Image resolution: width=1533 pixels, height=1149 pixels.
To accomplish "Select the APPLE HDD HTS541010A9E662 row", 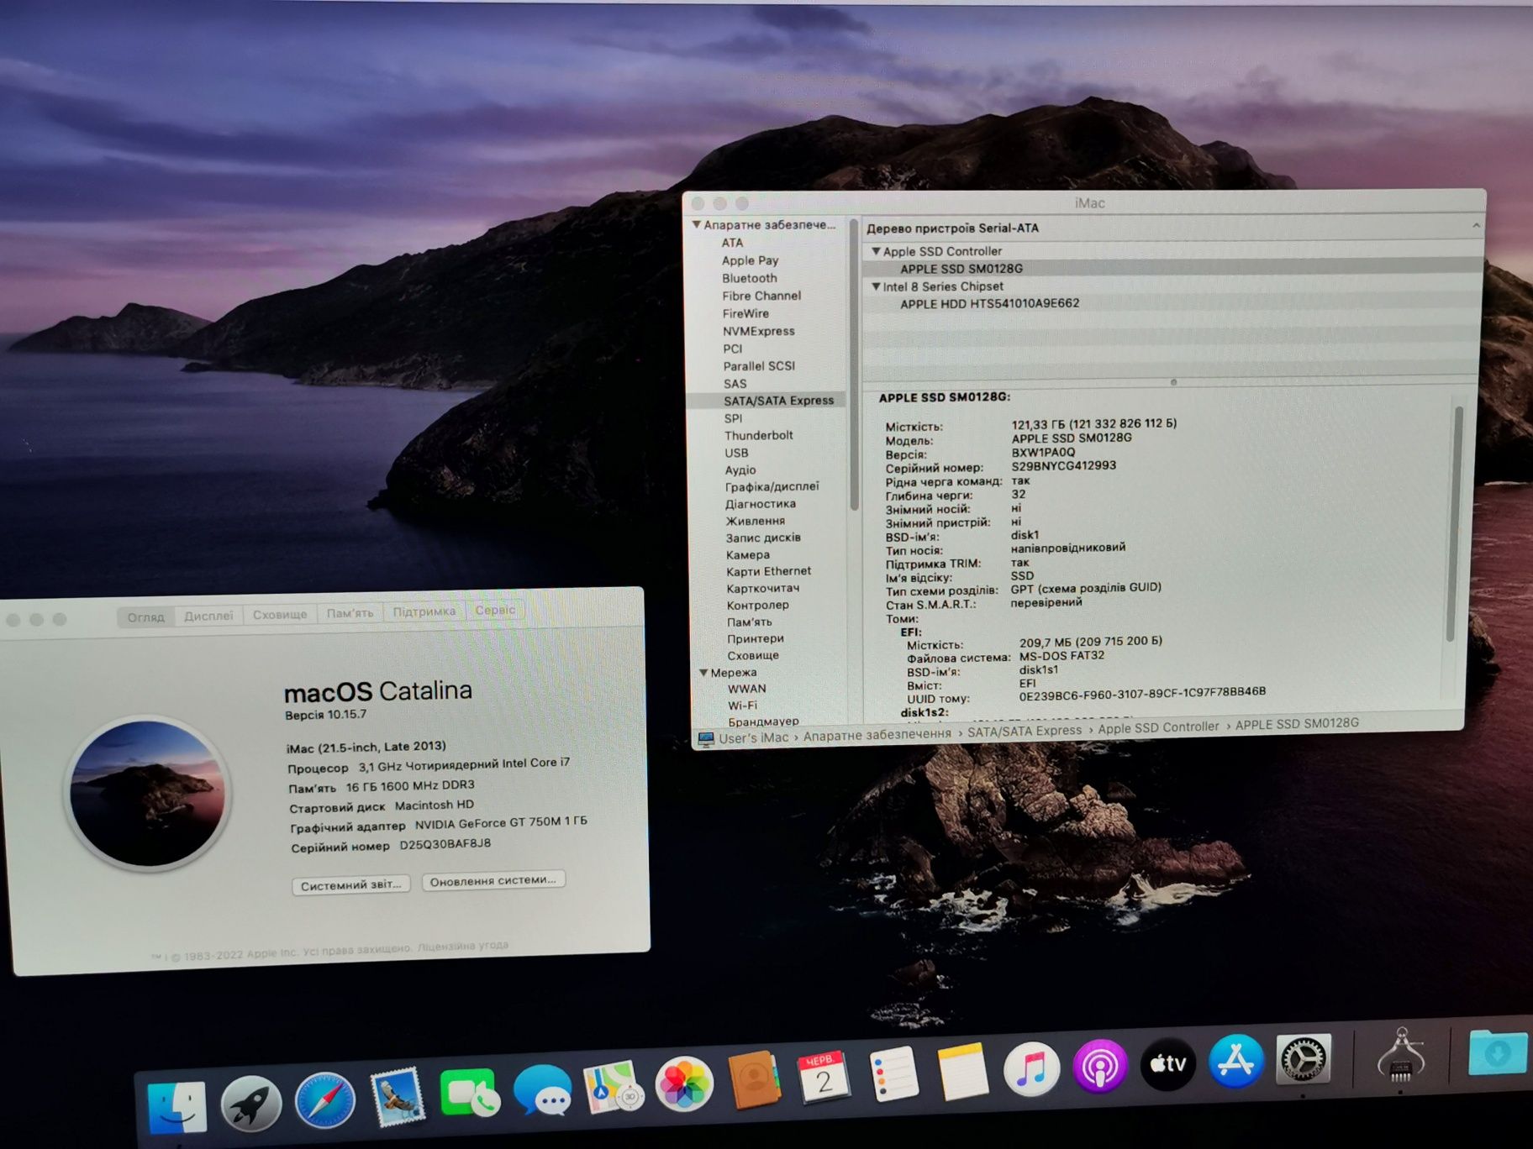I will tap(1172, 304).
